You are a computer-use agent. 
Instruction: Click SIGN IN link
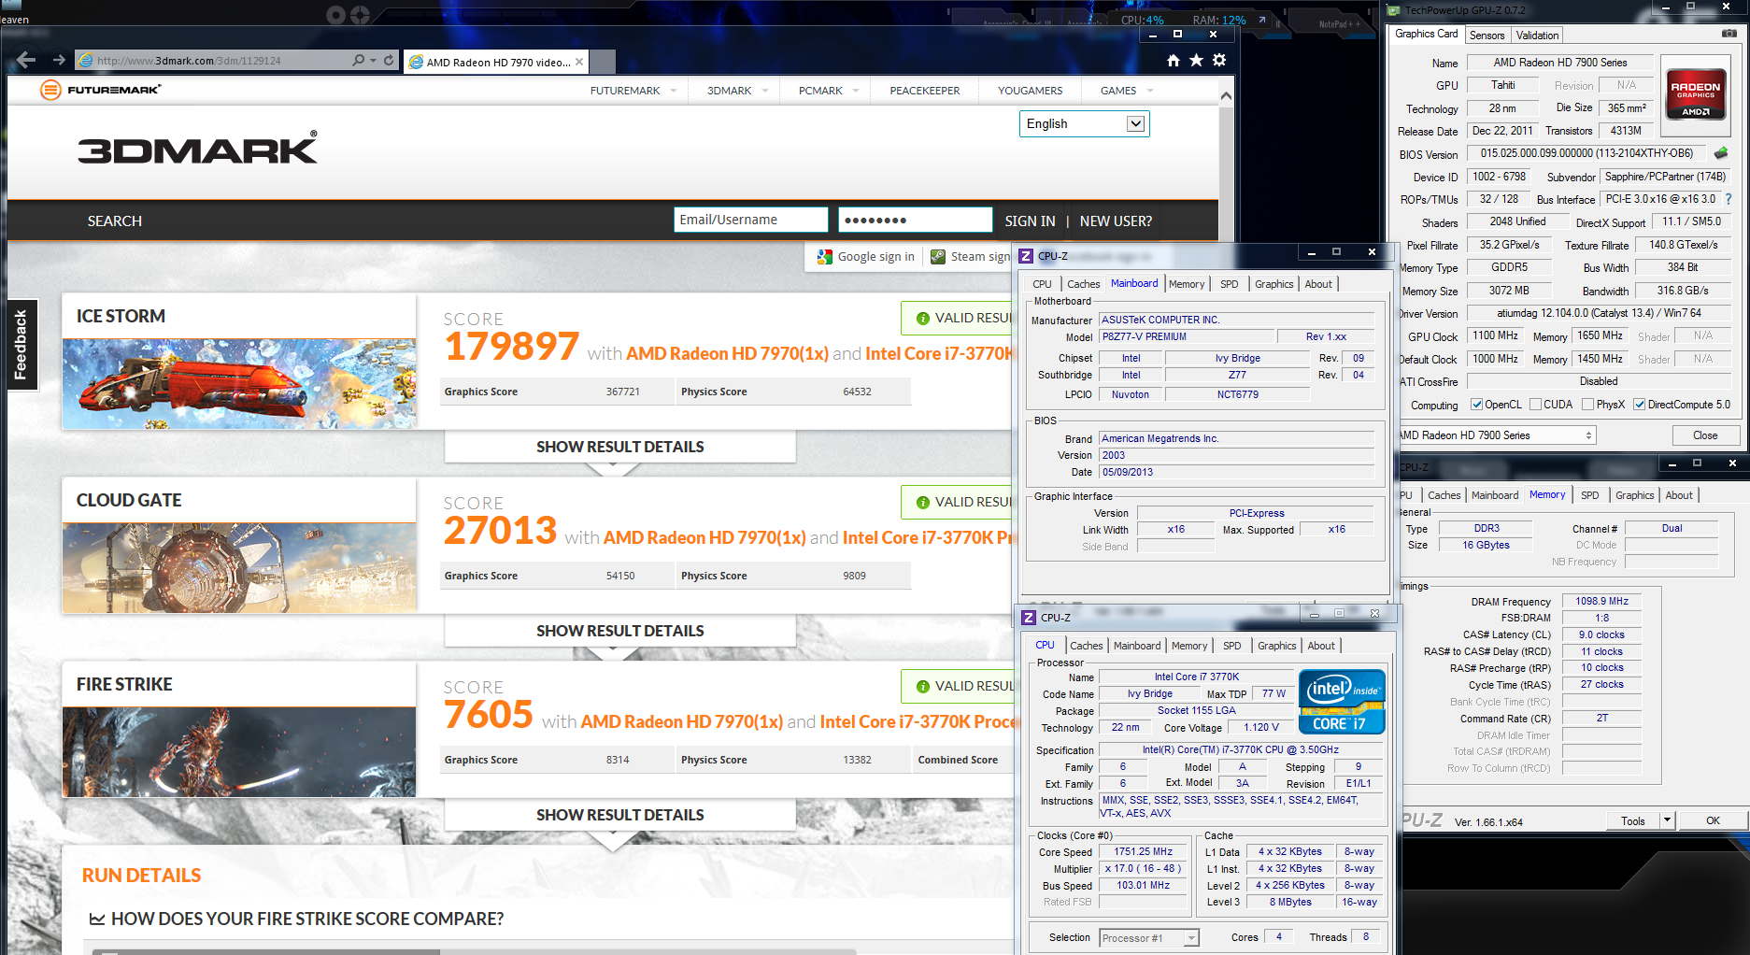click(1030, 221)
